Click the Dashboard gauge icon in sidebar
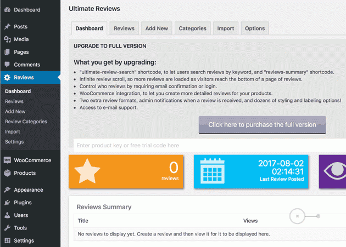Viewport: 346px width, 247px height. (x=7, y=10)
